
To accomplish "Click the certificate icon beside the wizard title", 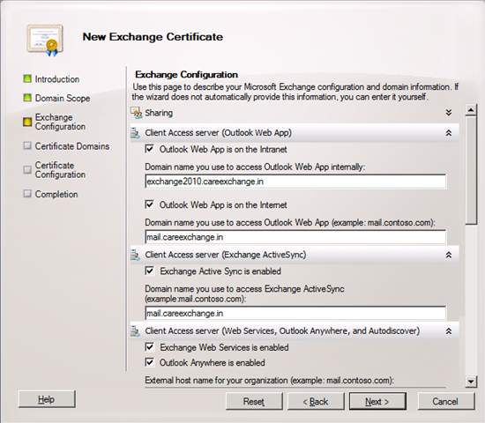I will point(46,41).
